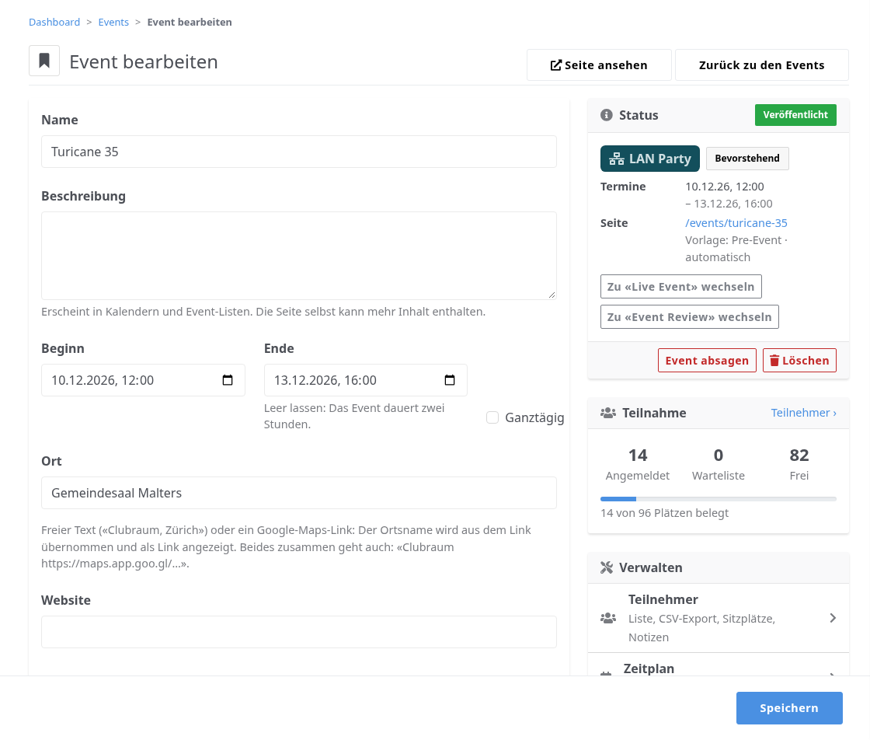The height and width of the screenshot is (740, 870).
Task: Save changes with Speichern
Action: pyautogui.click(x=789, y=708)
